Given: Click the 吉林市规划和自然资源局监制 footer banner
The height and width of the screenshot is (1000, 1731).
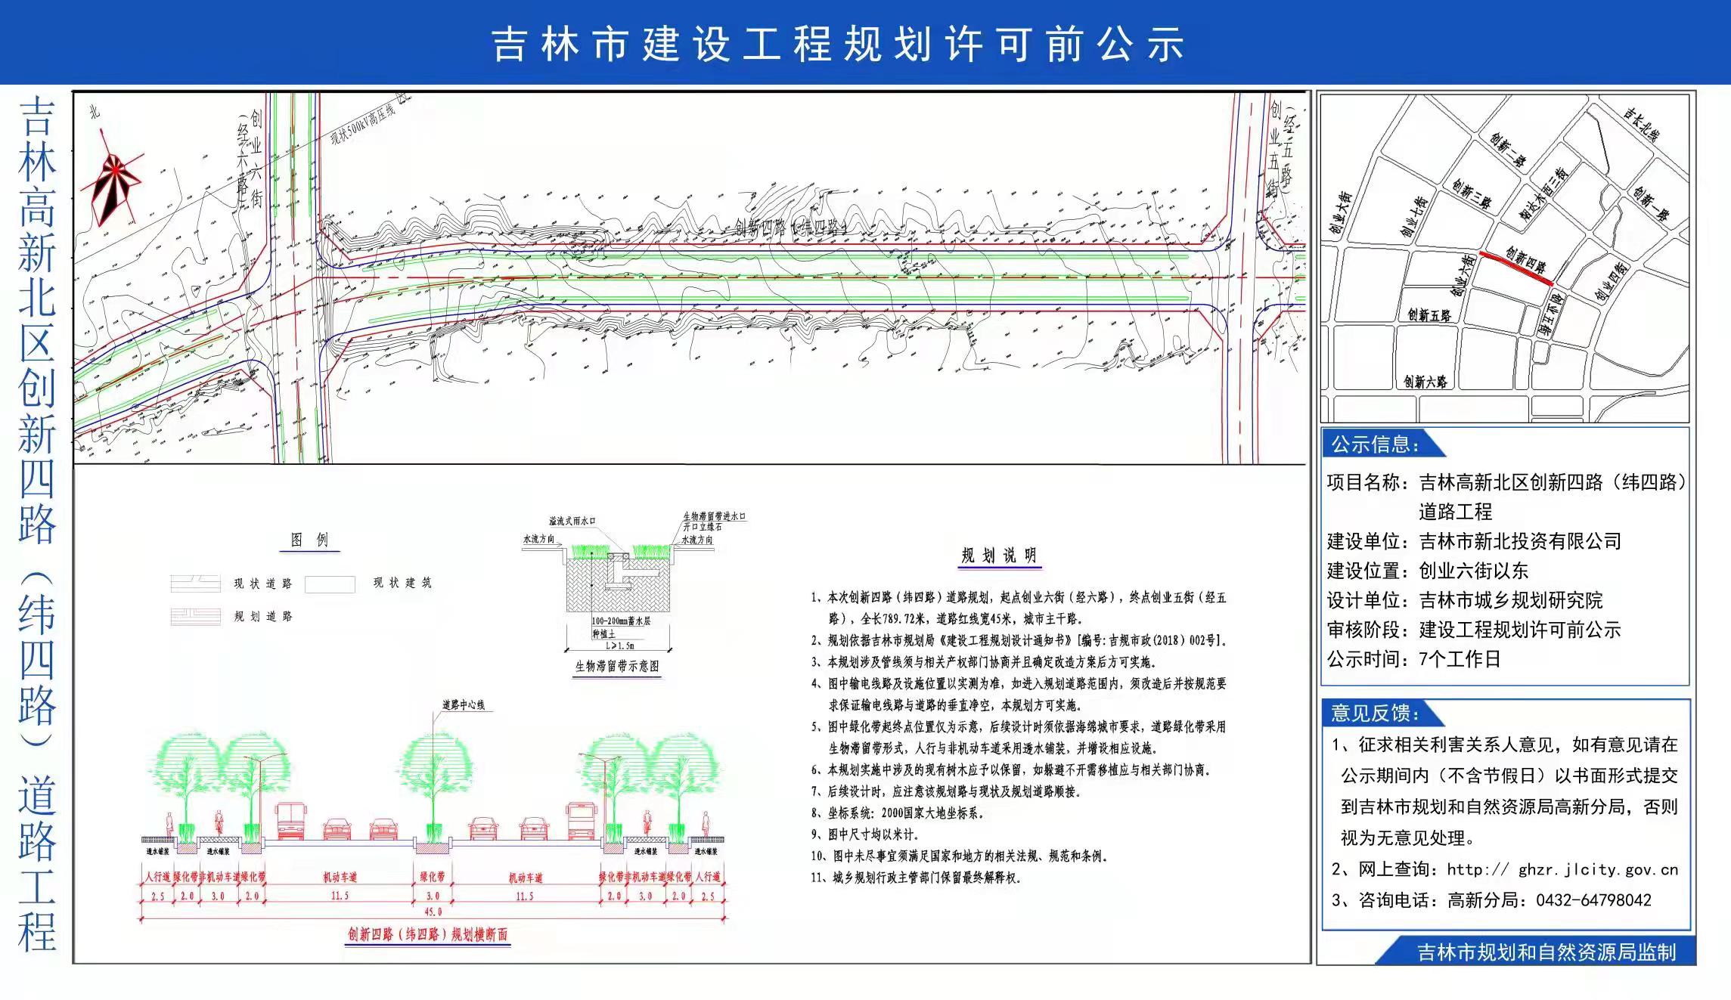Looking at the screenshot, I should tap(1546, 952).
